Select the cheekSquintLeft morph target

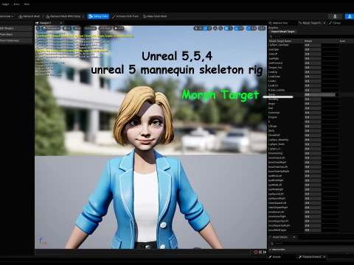coord(277,203)
